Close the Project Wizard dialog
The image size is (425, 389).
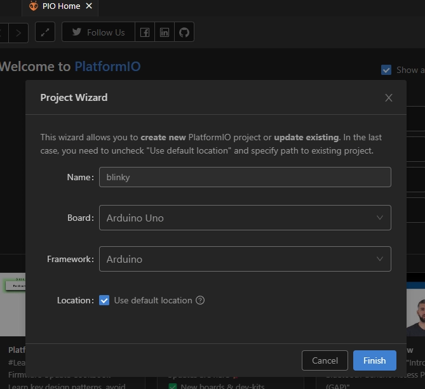(389, 98)
